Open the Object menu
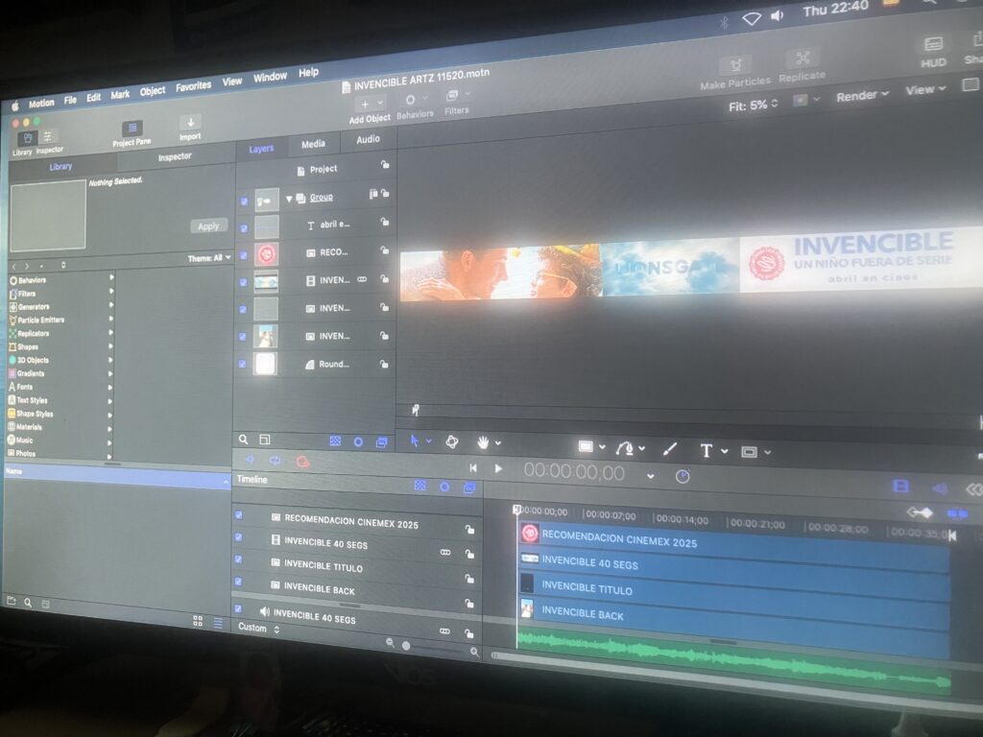Screen dimensions: 983x737 click(153, 91)
